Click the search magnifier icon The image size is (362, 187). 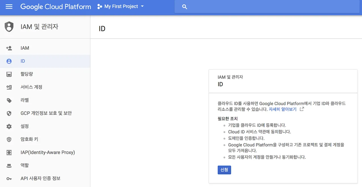tap(185, 7)
